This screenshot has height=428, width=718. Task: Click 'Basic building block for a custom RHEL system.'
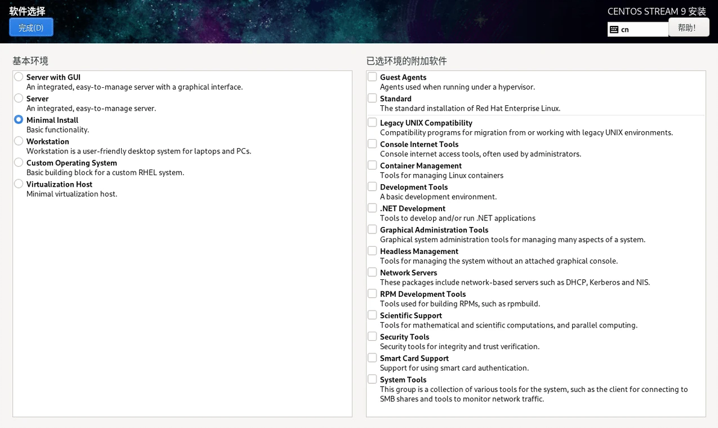pos(105,173)
